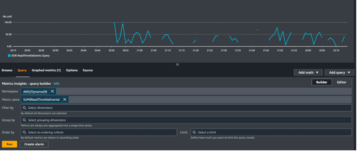358x151 pixels.
Task: Click the 20:15 time axis label
Action: tap(13, 50)
